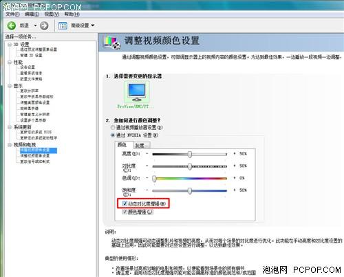
Task: Click the gray Forward arrow button
Action: (x=44, y=25)
